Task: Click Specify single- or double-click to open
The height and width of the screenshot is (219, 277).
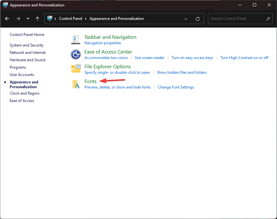Action: (117, 72)
